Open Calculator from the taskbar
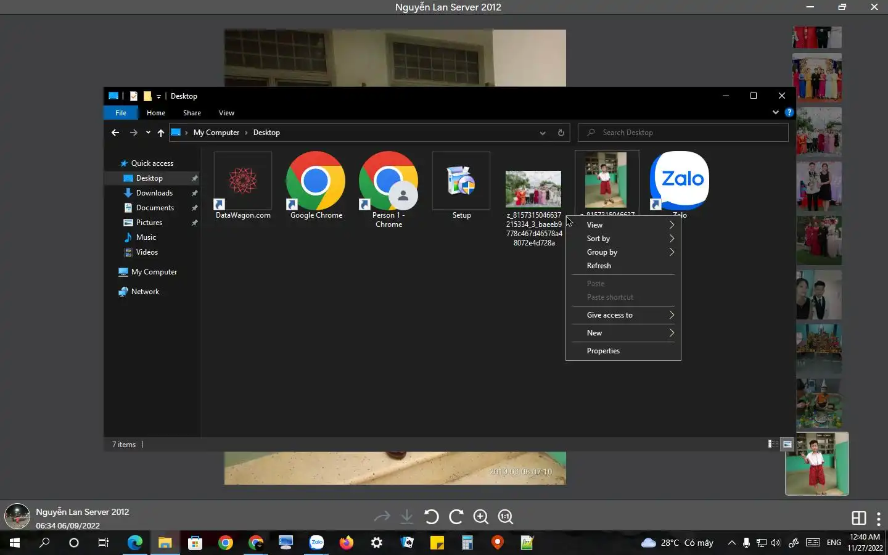The width and height of the screenshot is (888, 555). (467, 543)
